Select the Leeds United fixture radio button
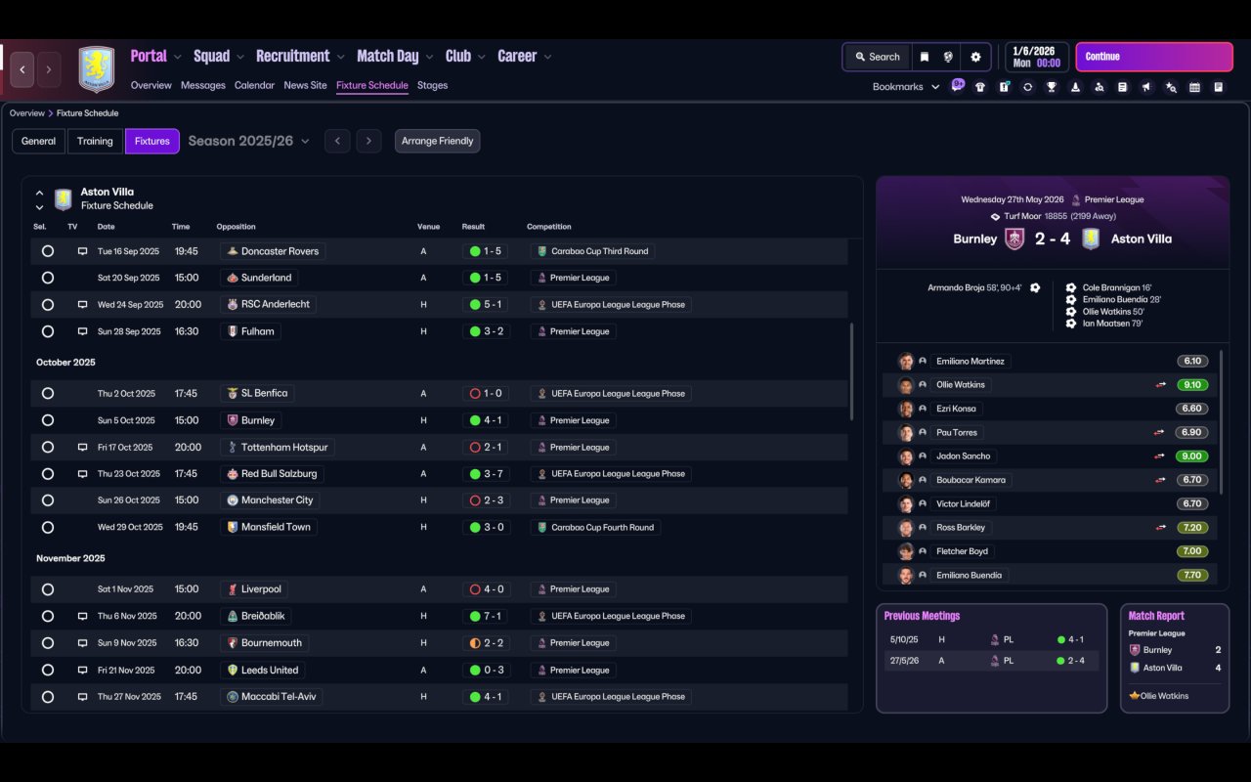This screenshot has width=1251, height=782. click(x=48, y=671)
